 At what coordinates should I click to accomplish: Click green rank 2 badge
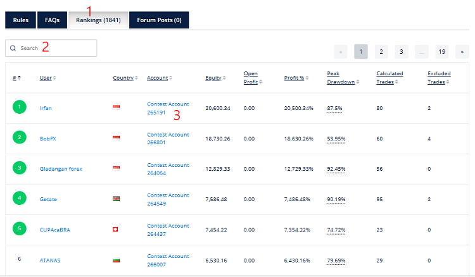click(20, 137)
